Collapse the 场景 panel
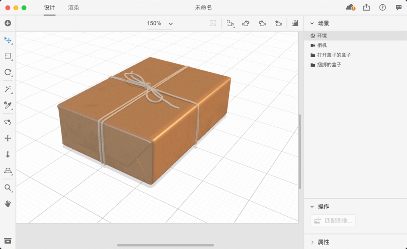This screenshot has height=249, width=407. pyautogui.click(x=312, y=23)
